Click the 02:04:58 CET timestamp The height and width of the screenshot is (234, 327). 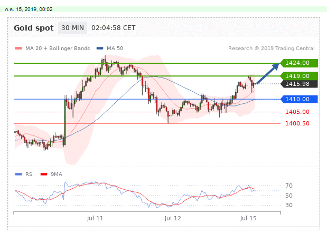(113, 28)
